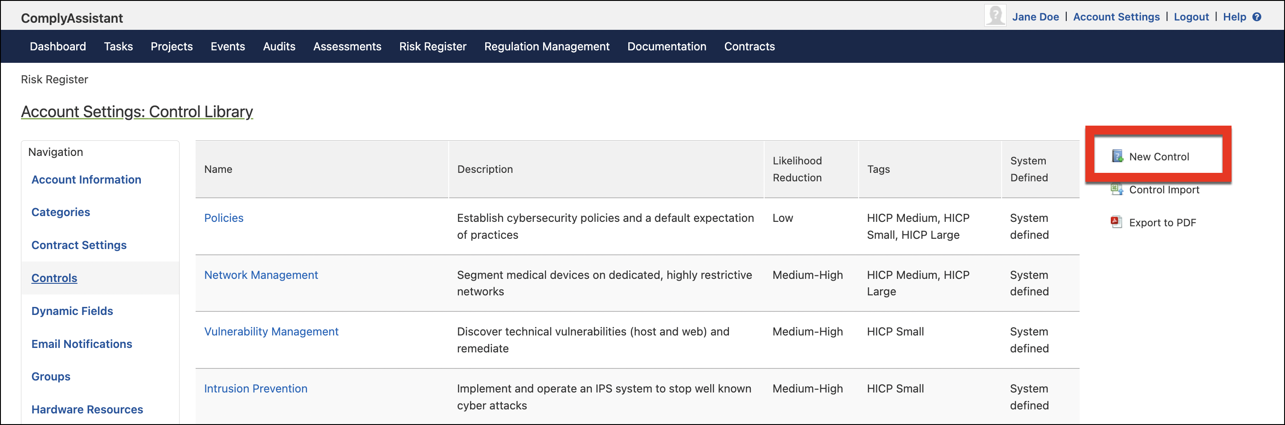The height and width of the screenshot is (425, 1285).
Task: Click the Account Settings: Control Library heading
Action: pyautogui.click(x=137, y=112)
